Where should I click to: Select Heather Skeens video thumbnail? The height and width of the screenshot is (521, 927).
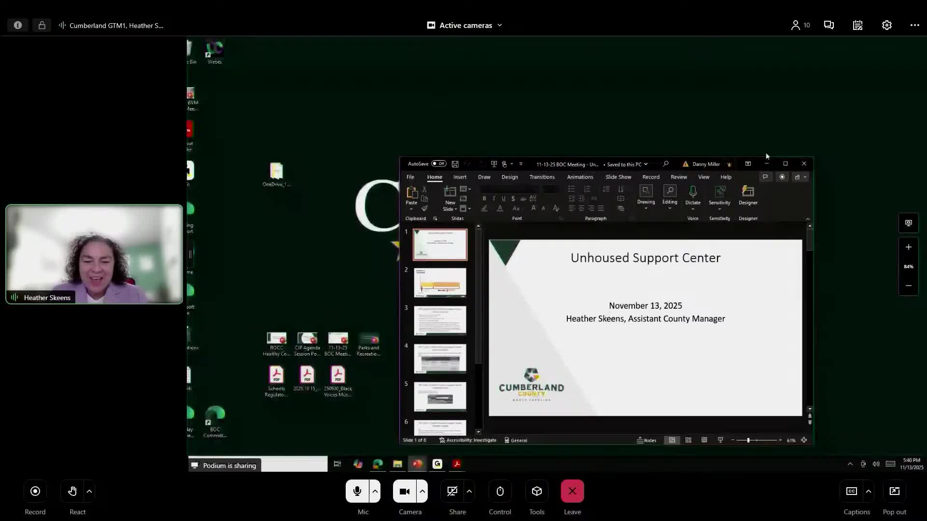click(x=94, y=254)
